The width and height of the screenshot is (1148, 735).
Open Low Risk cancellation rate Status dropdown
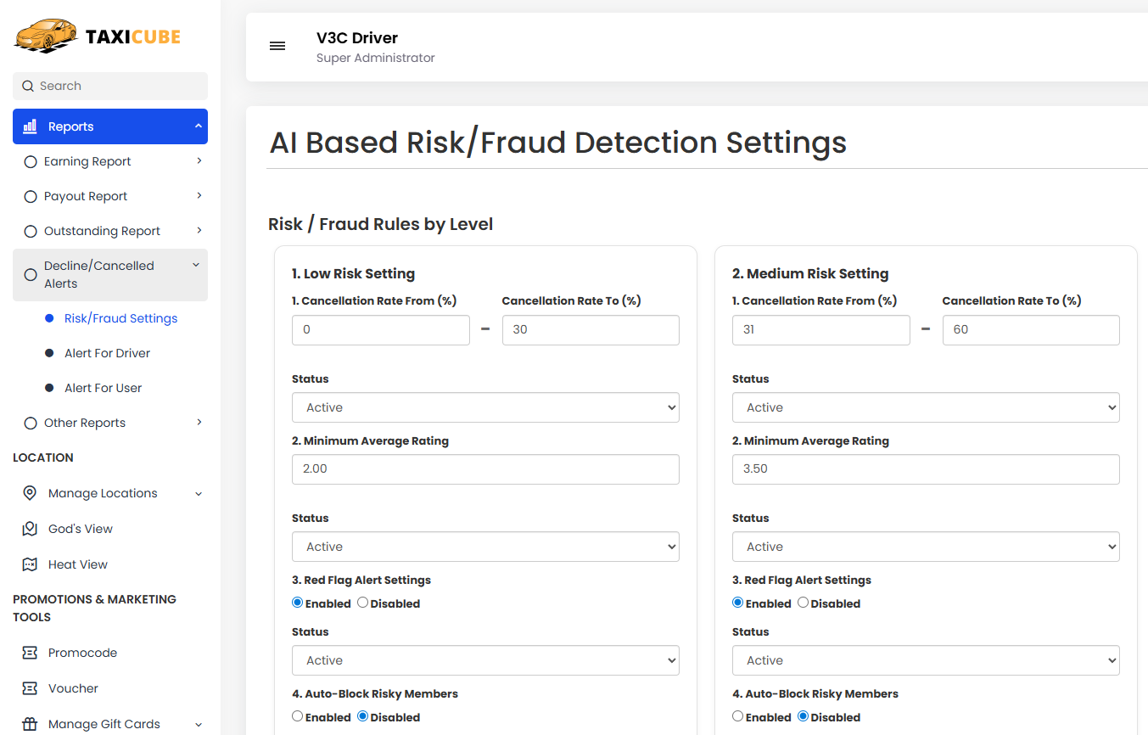(x=485, y=407)
